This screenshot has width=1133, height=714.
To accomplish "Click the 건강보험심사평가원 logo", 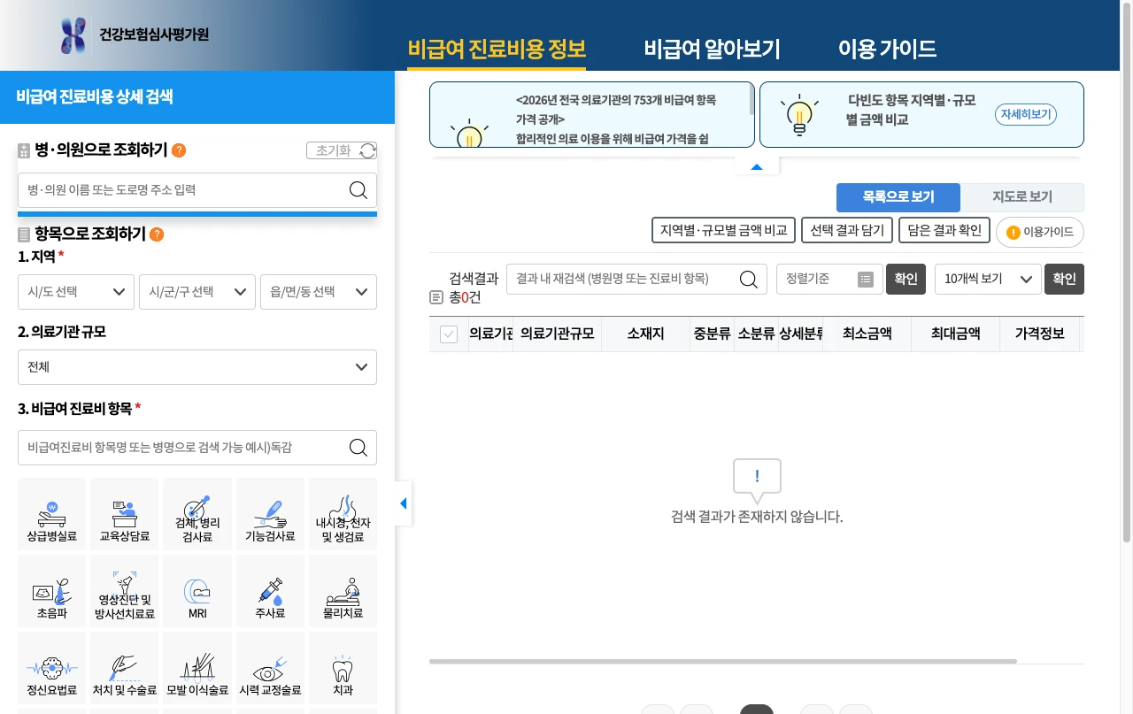I will (135, 35).
